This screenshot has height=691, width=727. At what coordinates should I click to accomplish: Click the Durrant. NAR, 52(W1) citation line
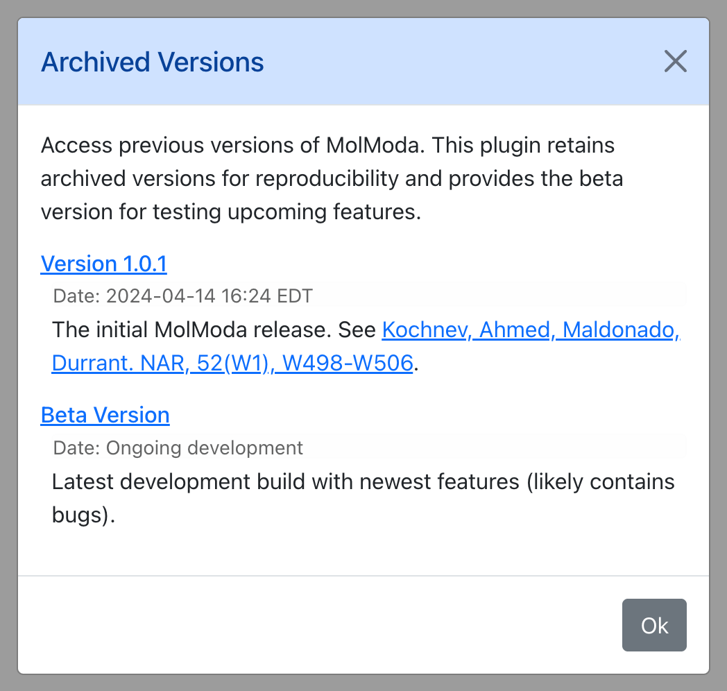160,363
